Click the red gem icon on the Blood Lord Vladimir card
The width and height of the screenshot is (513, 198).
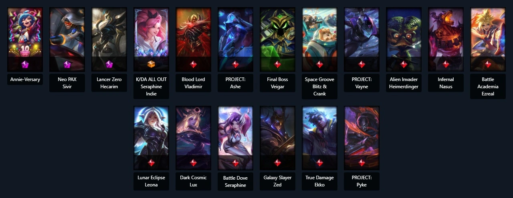193,64
